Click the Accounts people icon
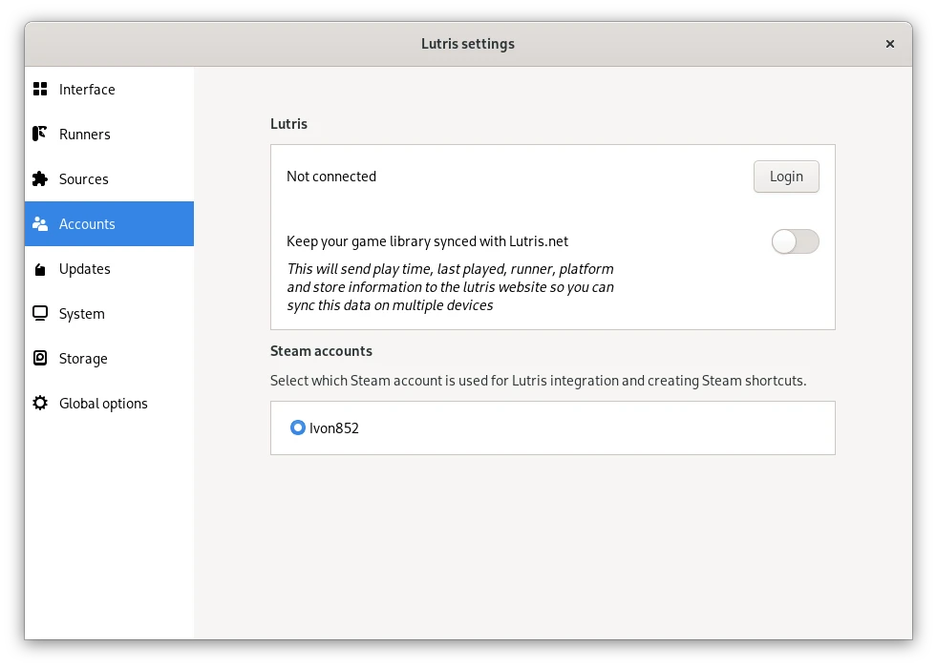The image size is (937, 667). [x=40, y=224]
